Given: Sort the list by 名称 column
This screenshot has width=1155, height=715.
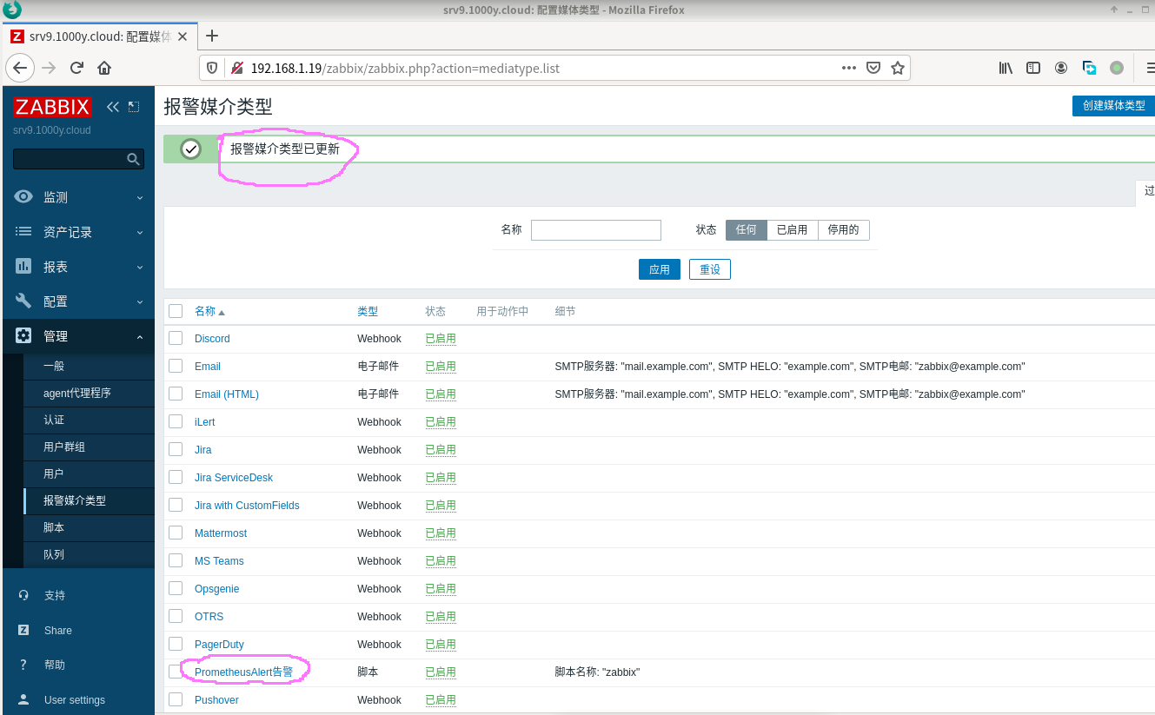Looking at the screenshot, I should pos(209,311).
